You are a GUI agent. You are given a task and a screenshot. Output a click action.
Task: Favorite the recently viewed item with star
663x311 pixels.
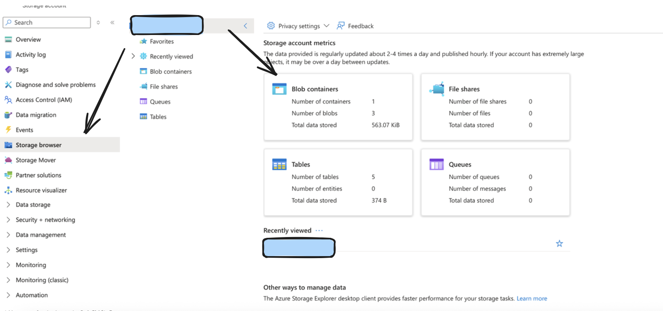(x=559, y=243)
